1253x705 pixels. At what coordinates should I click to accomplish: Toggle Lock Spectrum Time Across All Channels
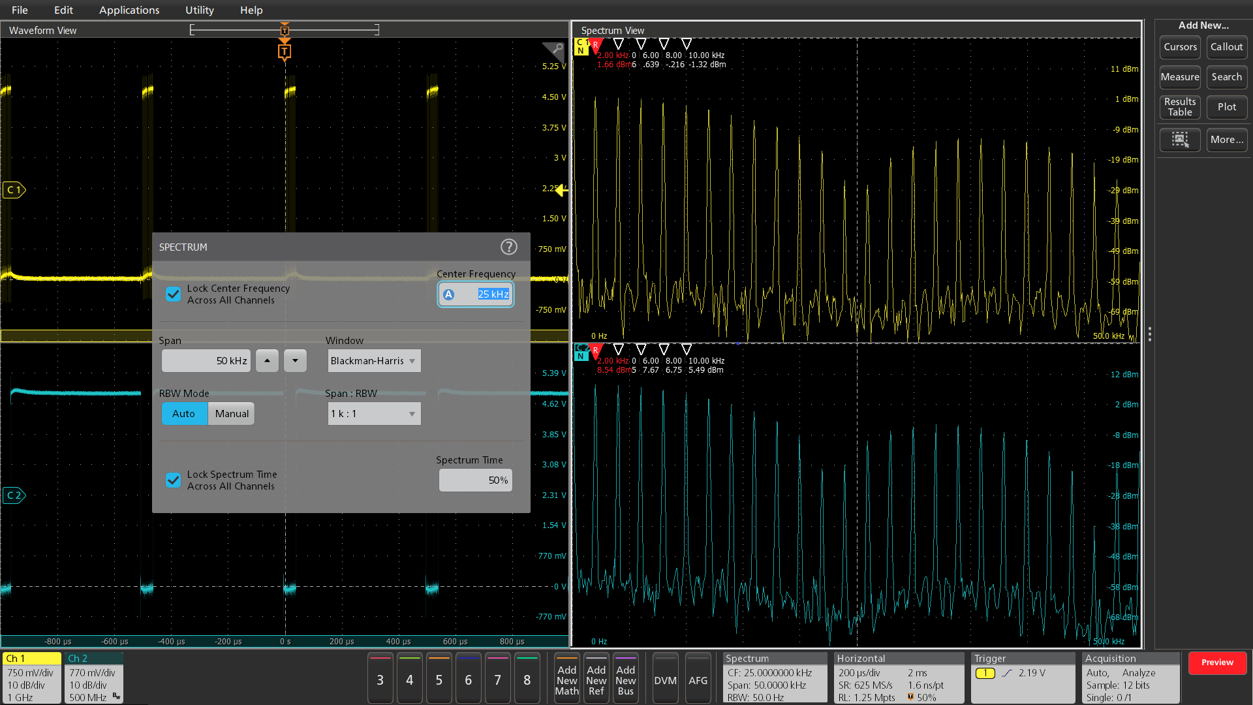(173, 480)
